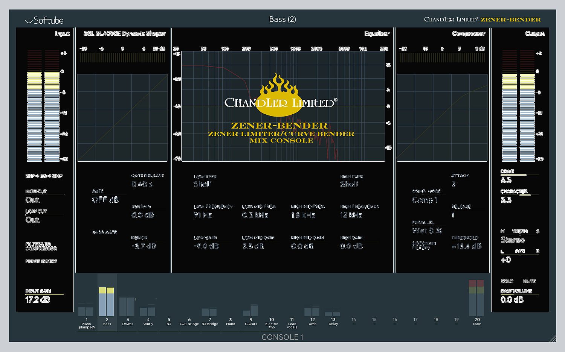Screen dimensions: 565x352
Task: Adjust the Character slider at 5.3
Action: [520, 195]
